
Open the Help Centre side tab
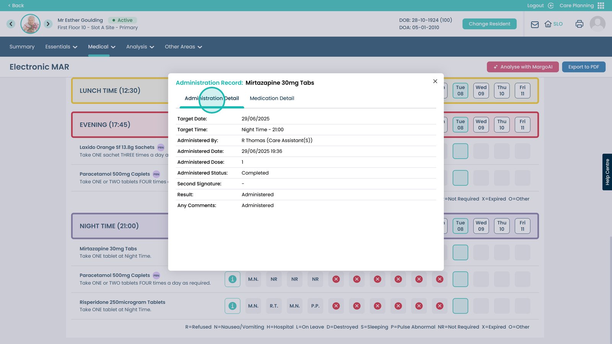(607, 172)
